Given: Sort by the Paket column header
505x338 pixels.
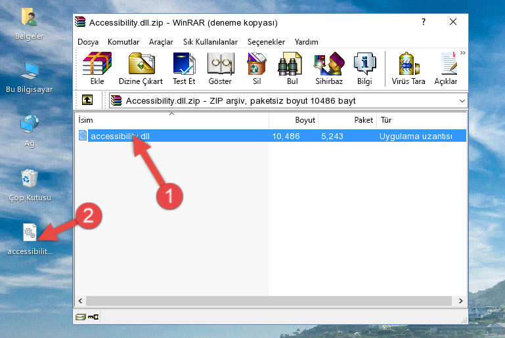Looking at the screenshot, I should (x=347, y=120).
